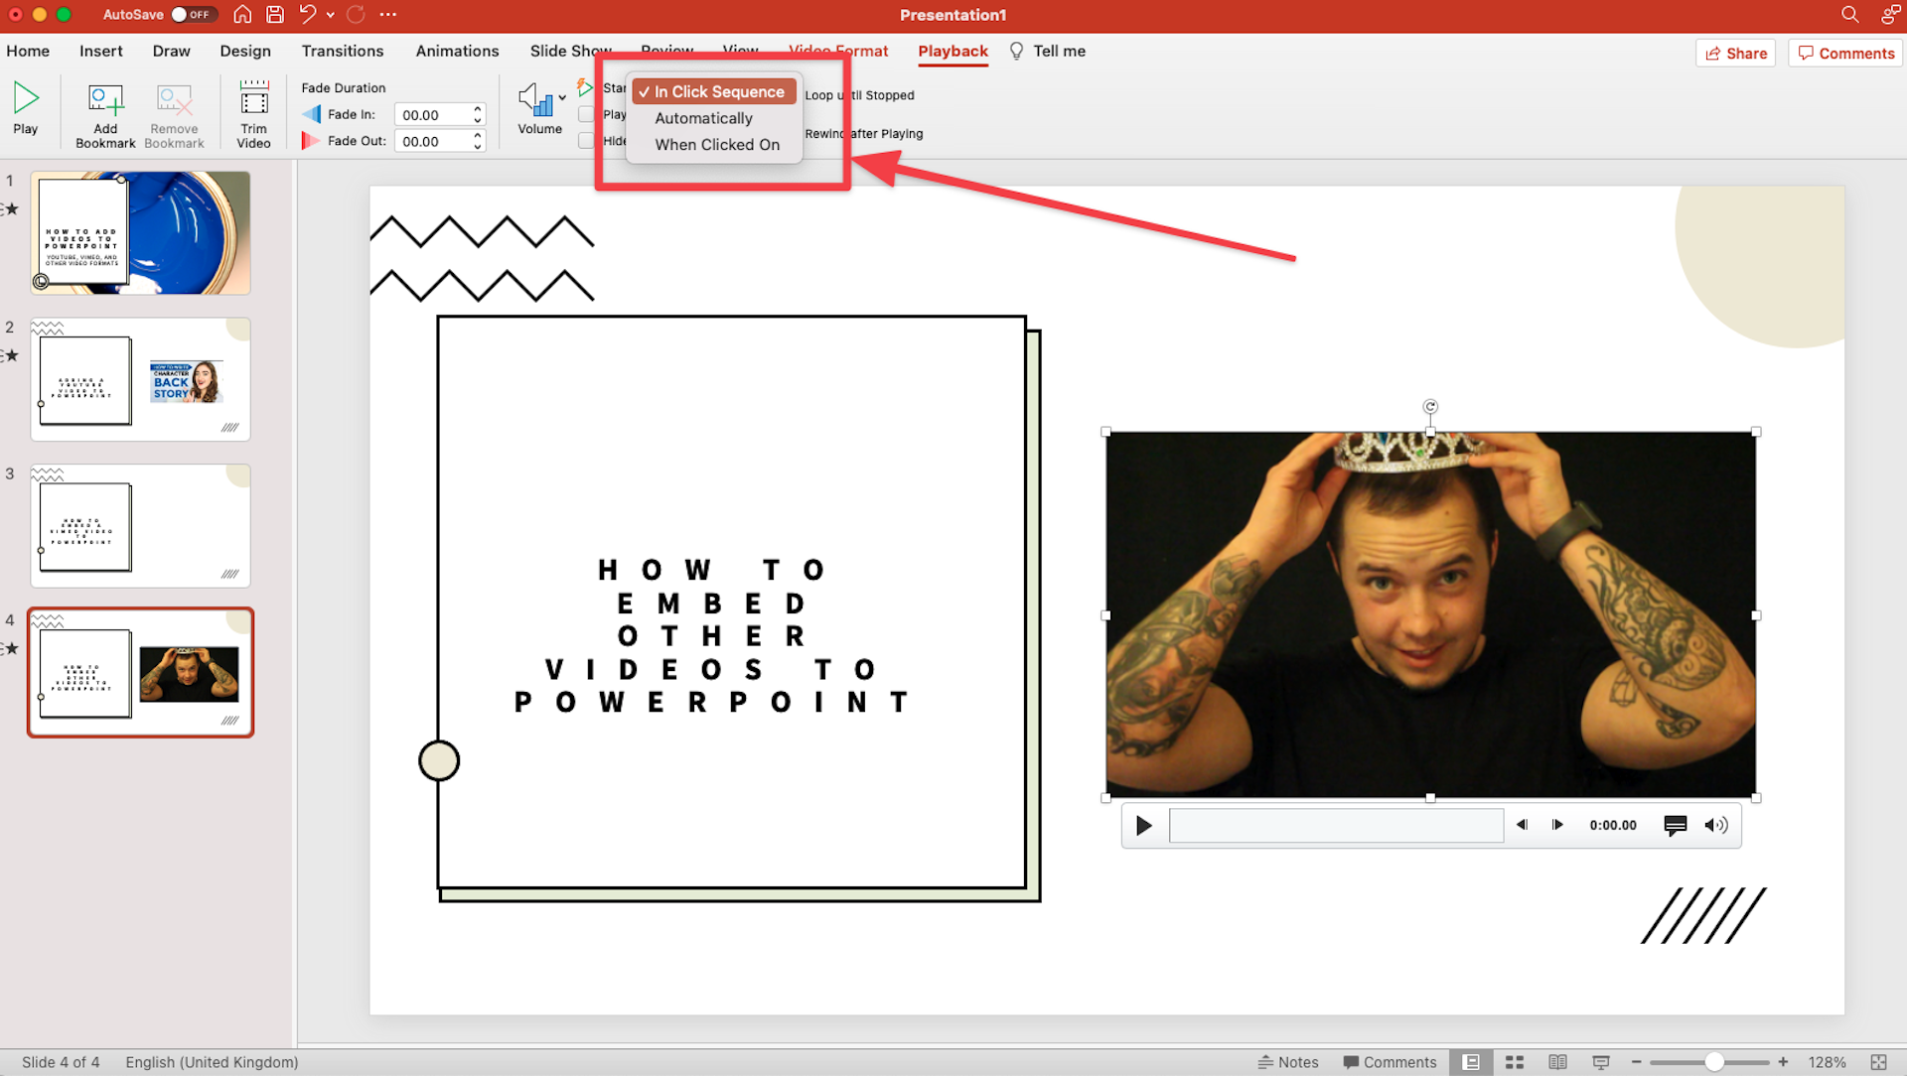
Task: Click the zoom slider in status bar
Action: coord(1713,1062)
